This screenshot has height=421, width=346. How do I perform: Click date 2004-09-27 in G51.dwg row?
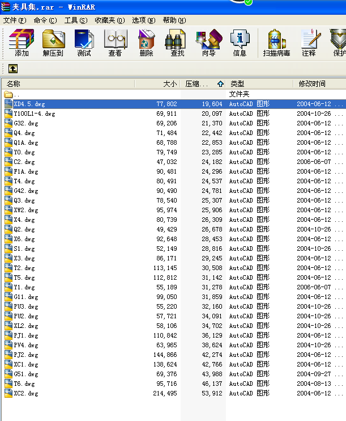(314, 374)
